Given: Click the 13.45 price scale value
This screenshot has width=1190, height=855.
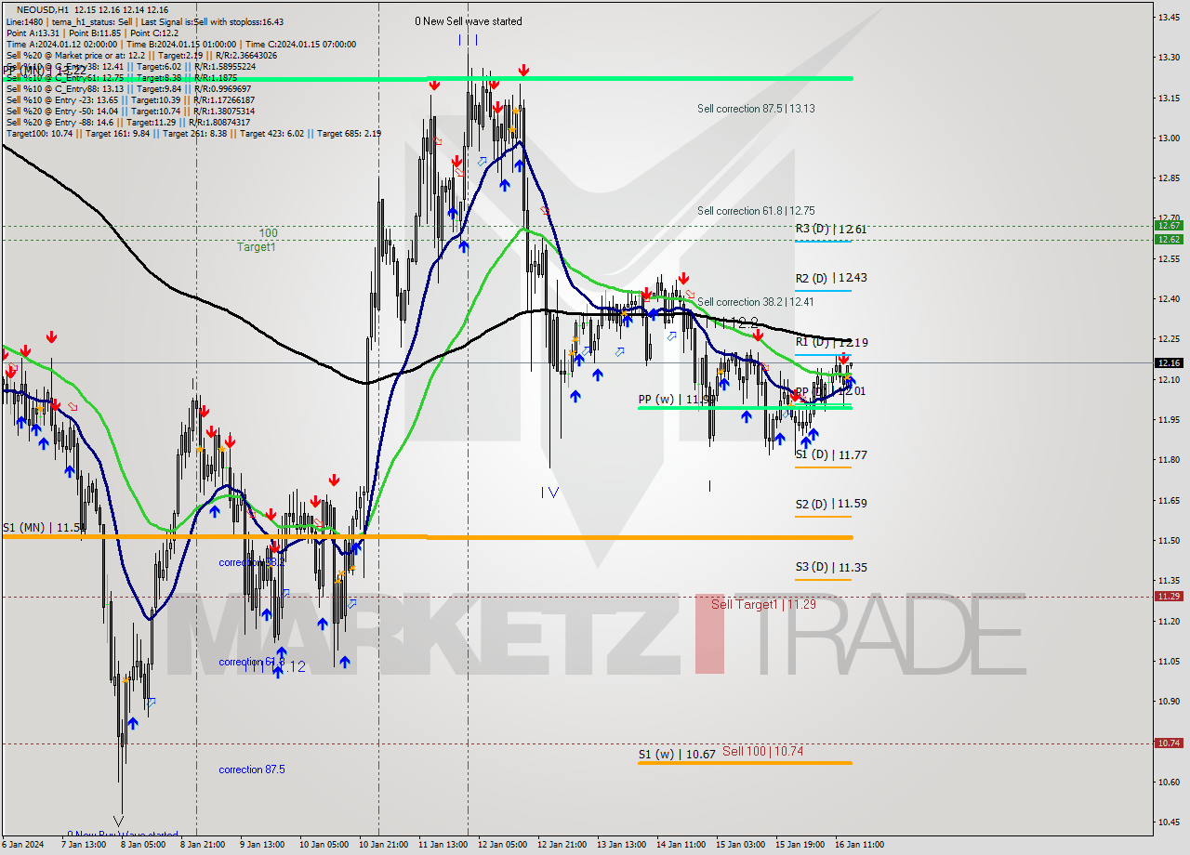Looking at the screenshot, I should click(x=1168, y=17).
